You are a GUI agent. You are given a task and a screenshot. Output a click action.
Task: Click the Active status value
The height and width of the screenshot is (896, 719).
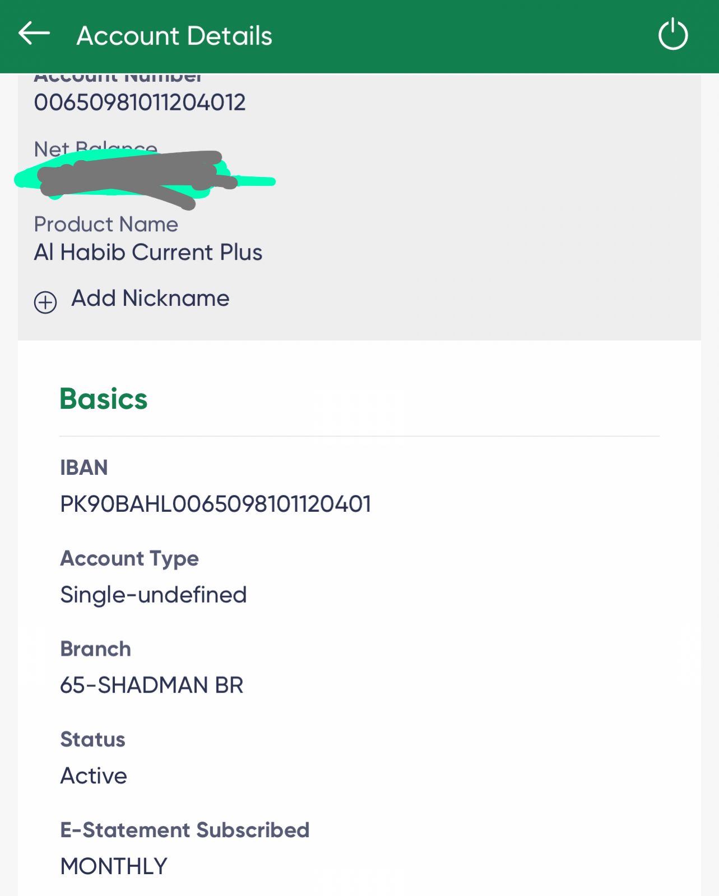[x=94, y=776]
